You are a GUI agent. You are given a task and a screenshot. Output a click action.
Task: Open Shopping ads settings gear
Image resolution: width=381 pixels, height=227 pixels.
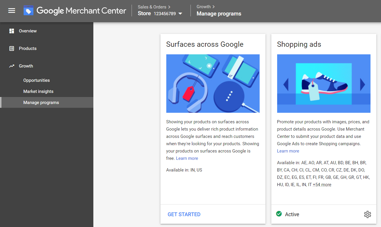click(x=368, y=214)
